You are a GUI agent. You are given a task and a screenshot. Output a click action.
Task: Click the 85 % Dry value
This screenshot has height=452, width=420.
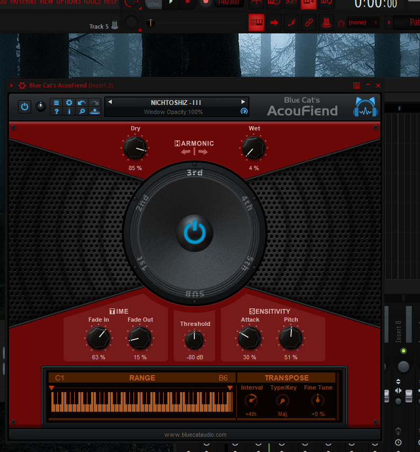(x=135, y=168)
